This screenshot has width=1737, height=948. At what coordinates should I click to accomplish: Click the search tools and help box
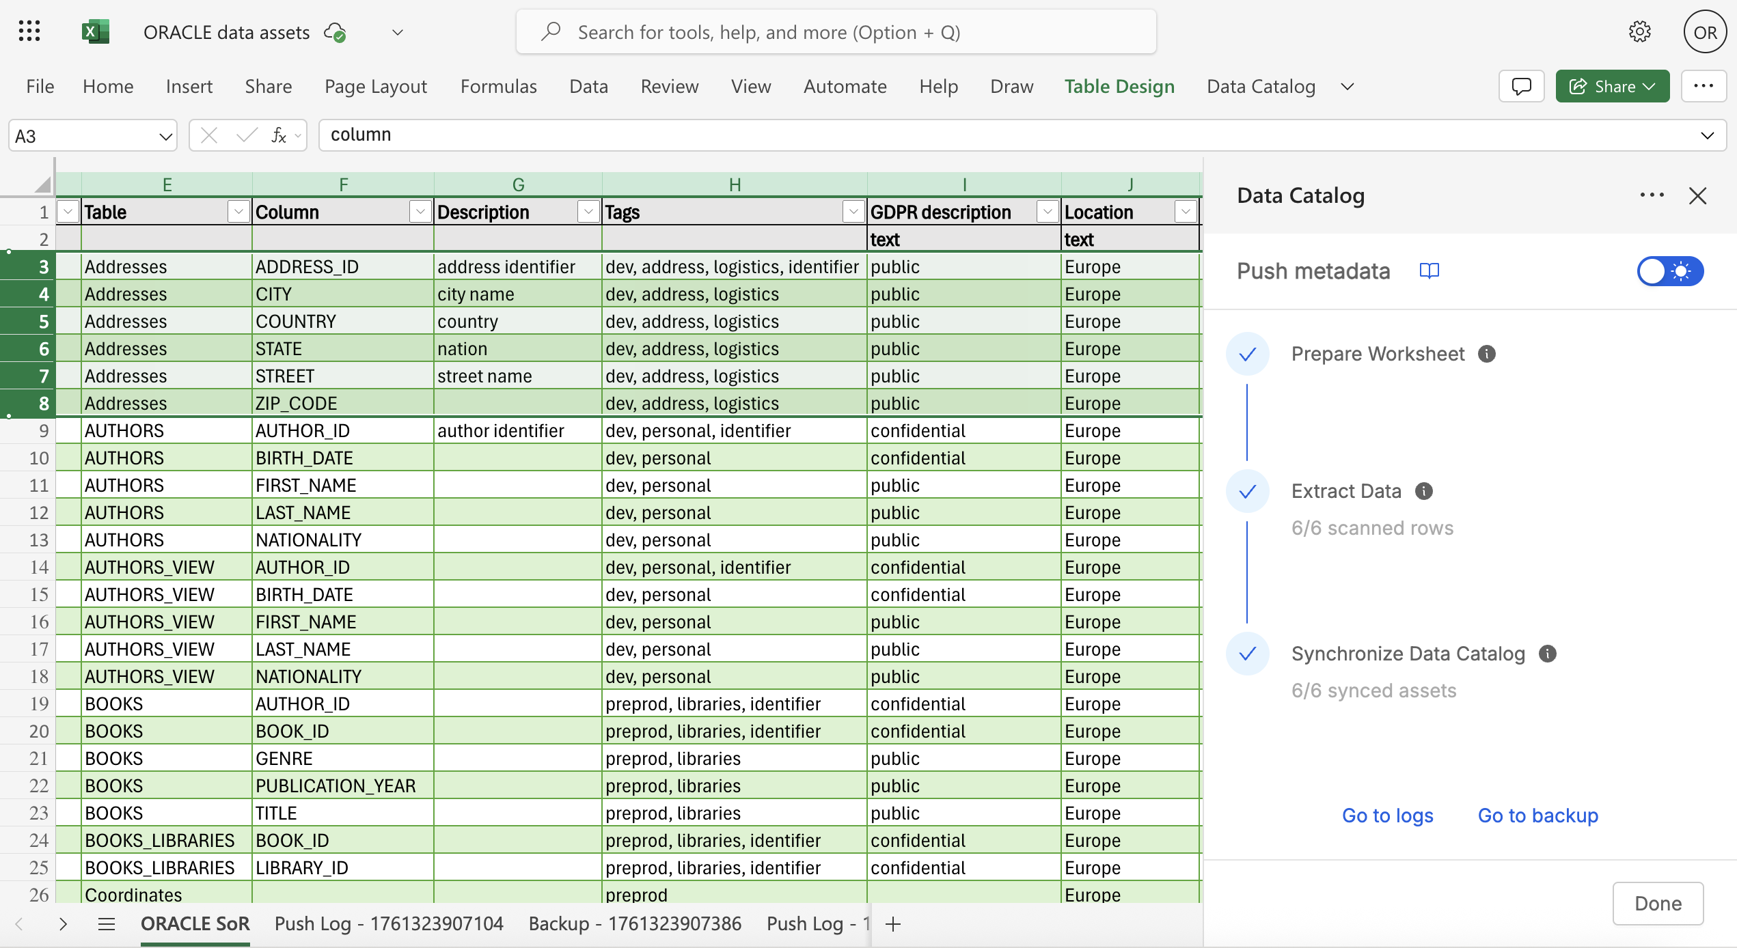tap(836, 32)
